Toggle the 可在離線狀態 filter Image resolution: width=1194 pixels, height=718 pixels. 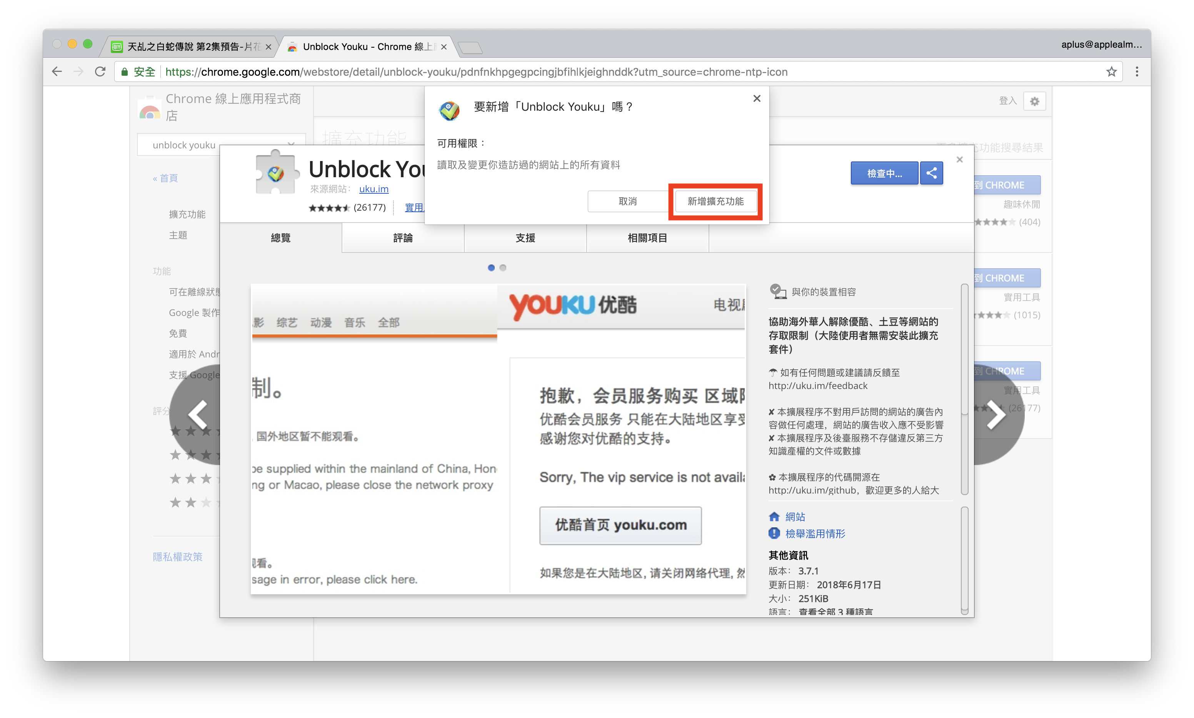point(194,292)
